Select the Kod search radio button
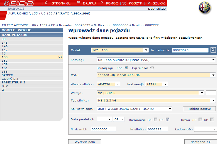The image size is (220, 149). click(x=126, y=68)
